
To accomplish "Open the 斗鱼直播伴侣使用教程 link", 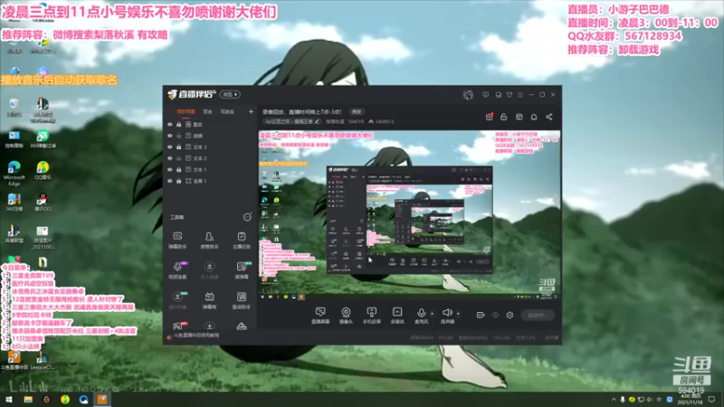I will 196,336.
